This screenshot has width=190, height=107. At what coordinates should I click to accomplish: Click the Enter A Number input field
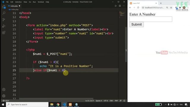(151, 19)
